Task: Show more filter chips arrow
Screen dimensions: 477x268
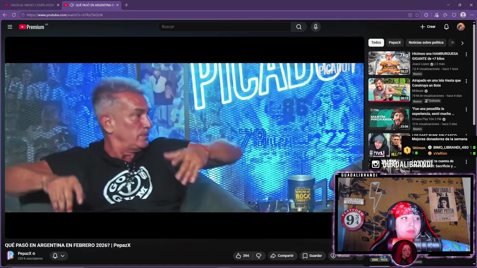Action: 462,43
